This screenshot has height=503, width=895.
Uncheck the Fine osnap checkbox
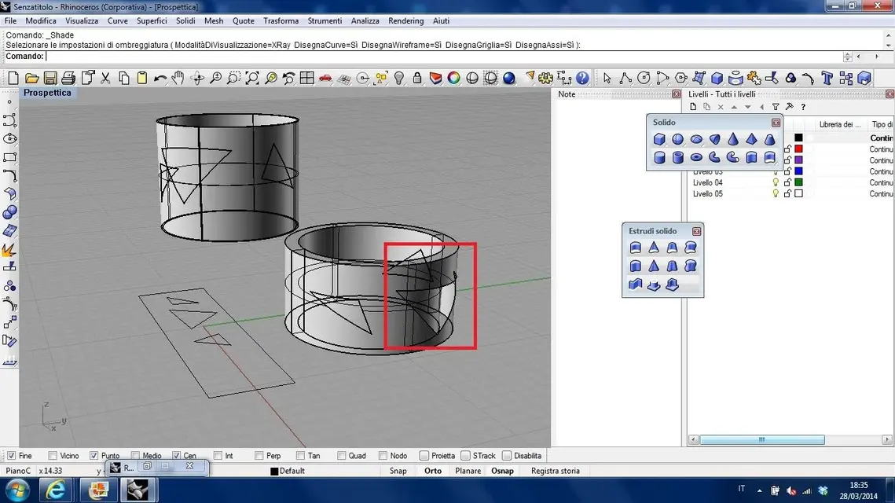tap(11, 456)
